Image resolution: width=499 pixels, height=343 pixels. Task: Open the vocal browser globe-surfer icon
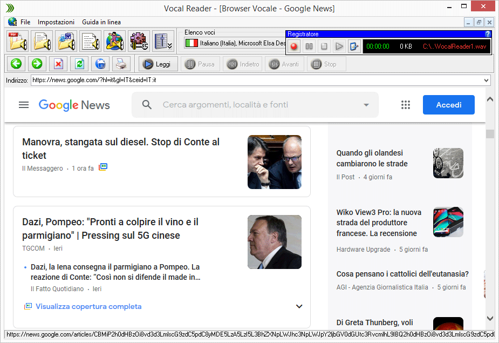(x=114, y=41)
